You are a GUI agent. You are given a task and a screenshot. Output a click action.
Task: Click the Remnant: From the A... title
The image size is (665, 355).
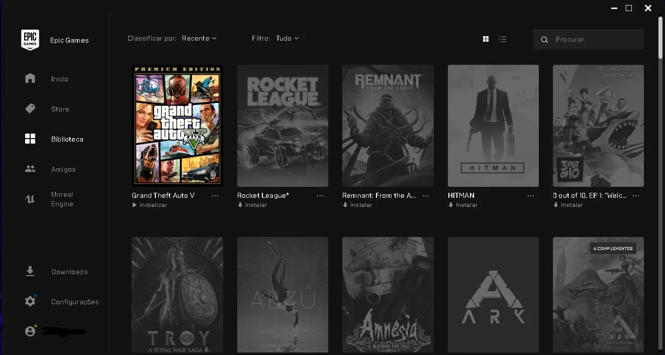tap(379, 195)
